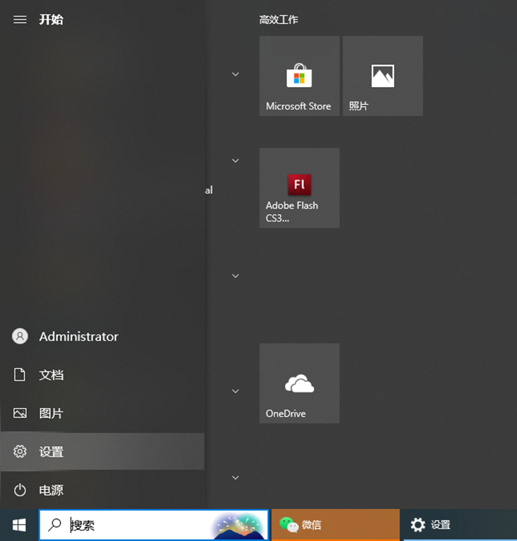This screenshot has width=517, height=541.
Task: Click the search highlight illustration in search box
Action: pos(239,526)
